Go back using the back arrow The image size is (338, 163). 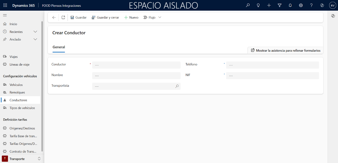click(x=54, y=17)
